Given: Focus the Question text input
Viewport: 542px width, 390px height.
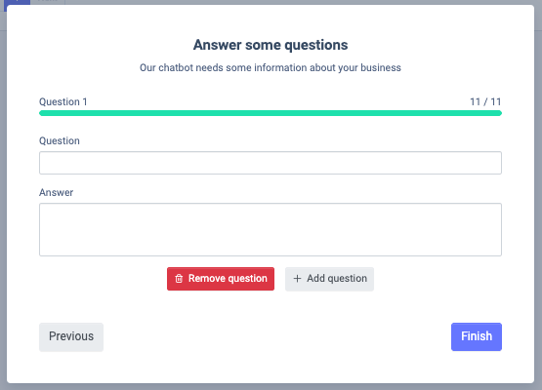Looking at the screenshot, I should pos(271,163).
